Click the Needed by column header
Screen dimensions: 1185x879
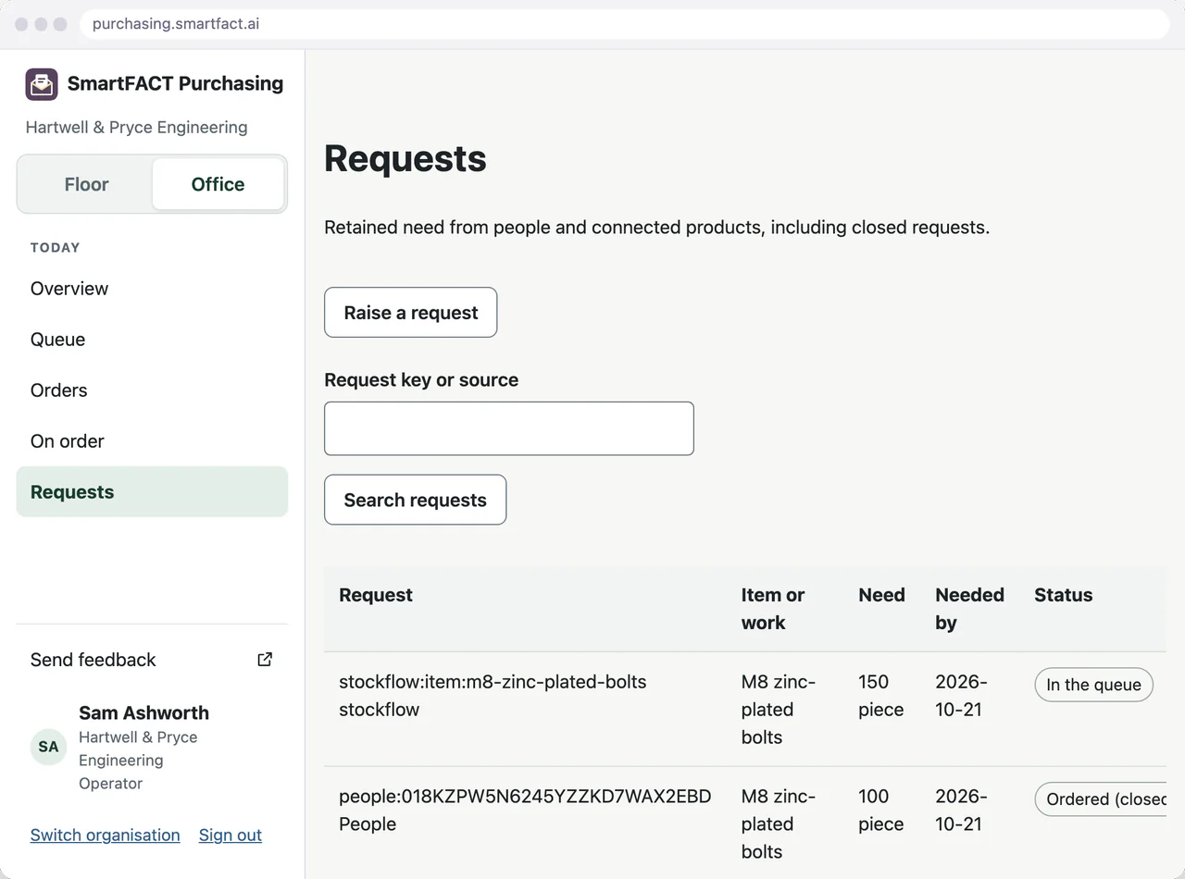969,609
